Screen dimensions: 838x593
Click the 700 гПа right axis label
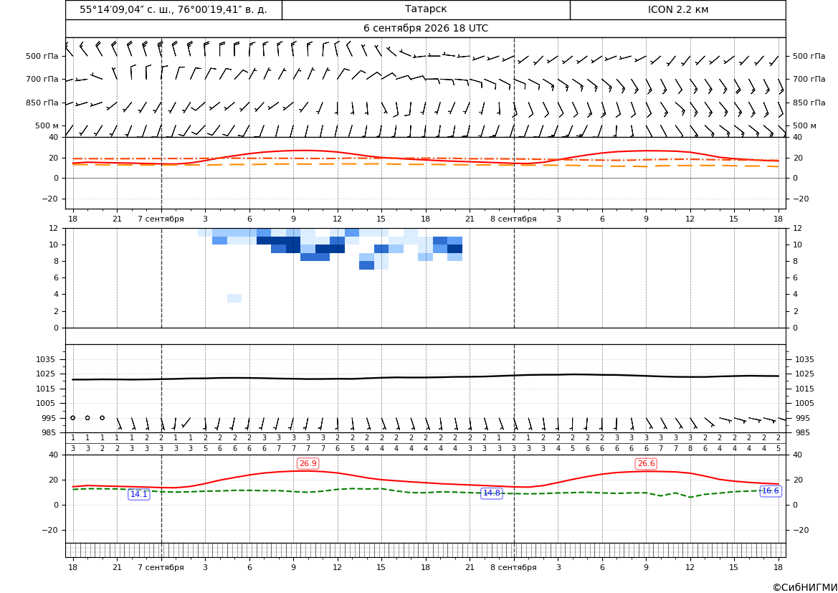click(x=809, y=79)
